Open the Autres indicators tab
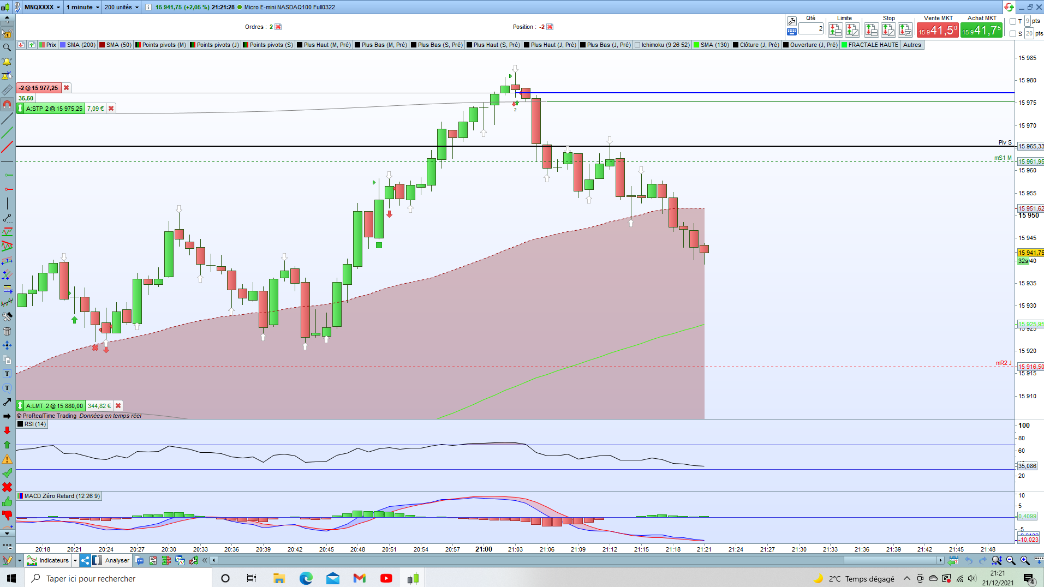The width and height of the screenshot is (1044, 587). tap(912, 45)
